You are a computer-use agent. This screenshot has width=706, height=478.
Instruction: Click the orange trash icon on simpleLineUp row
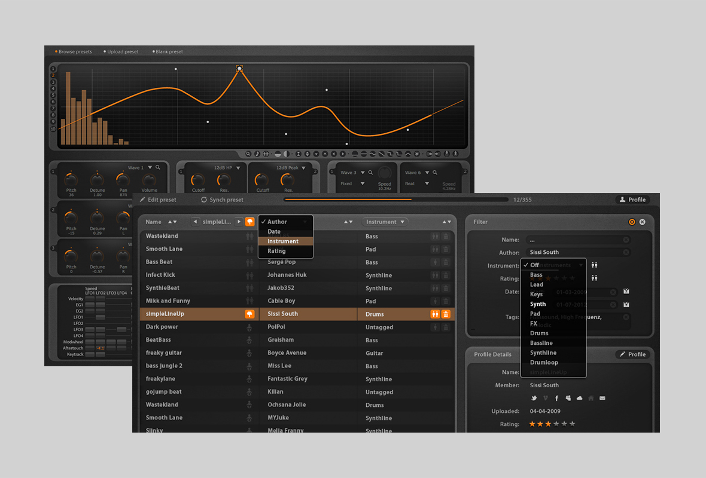click(x=446, y=314)
